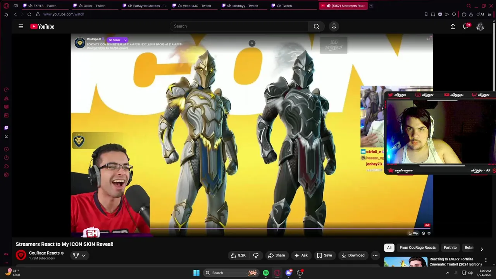496x279 pixels.
Task: Open sidebar History clock icon
Action: click(x=6, y=158)
